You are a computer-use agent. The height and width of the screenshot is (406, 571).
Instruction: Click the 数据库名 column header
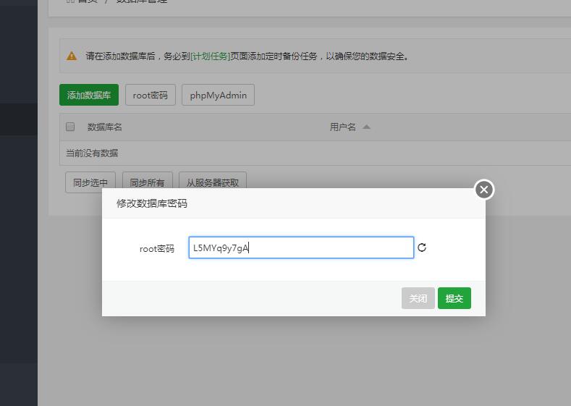point(105,127)
